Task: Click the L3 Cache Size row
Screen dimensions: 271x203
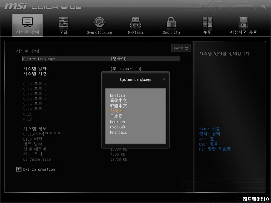Action: 37,159
